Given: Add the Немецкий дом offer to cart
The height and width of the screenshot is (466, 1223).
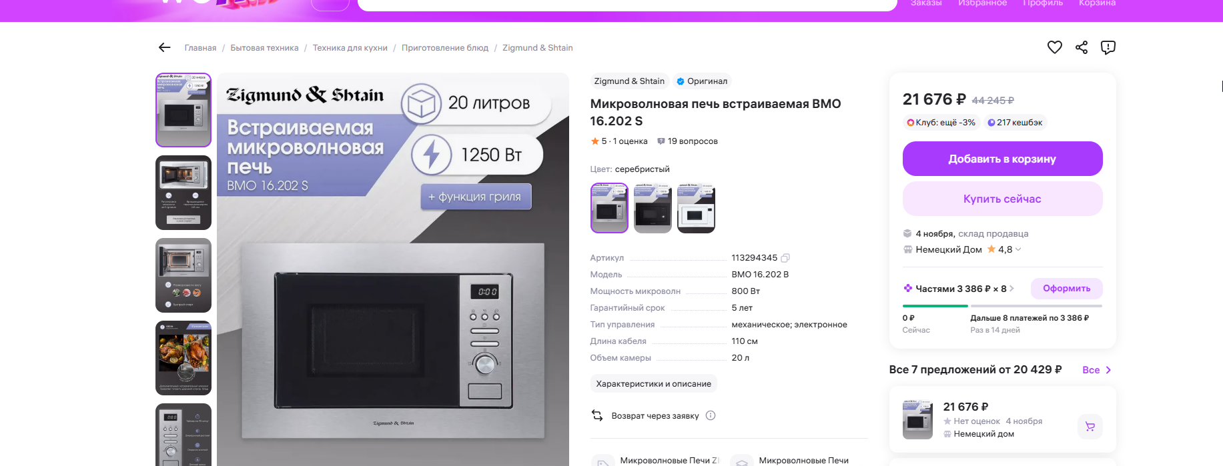Looking at the screenshot, I should click(1090, 427).
